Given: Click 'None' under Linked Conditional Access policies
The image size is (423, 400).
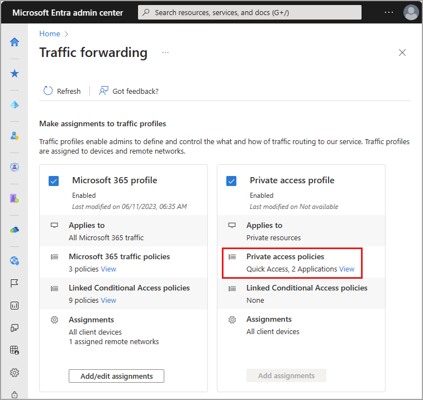Looking at the screenshot, I should pos(255,300).
